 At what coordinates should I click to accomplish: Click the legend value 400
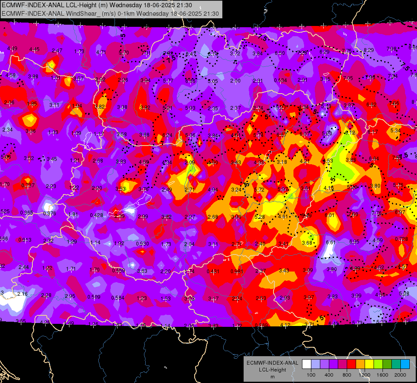[x=329, y=375]
